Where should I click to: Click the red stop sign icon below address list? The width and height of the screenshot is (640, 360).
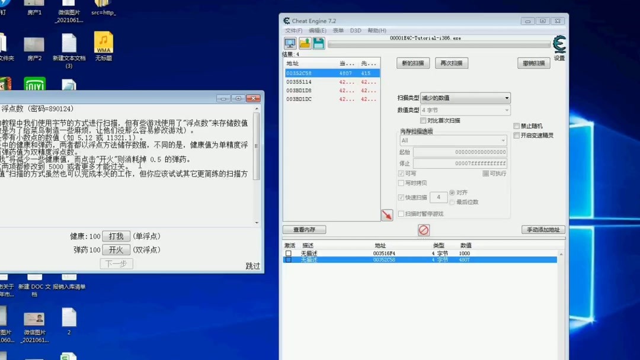click(423, 230)
